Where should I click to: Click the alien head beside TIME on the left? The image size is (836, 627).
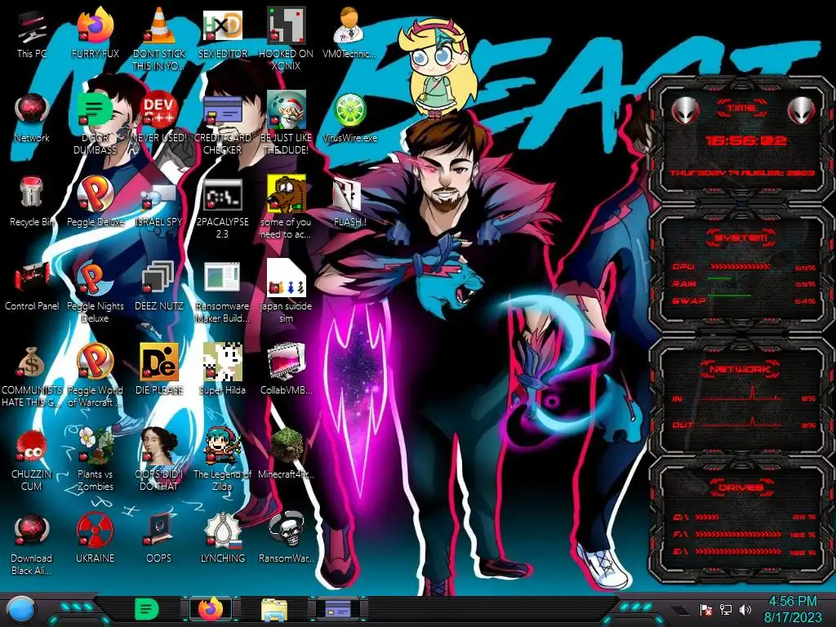[685, 111]
